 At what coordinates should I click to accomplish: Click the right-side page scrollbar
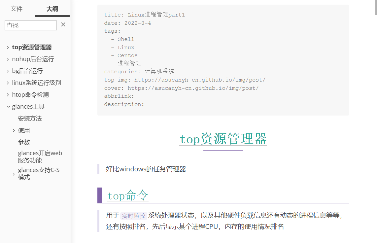point(375,17)
